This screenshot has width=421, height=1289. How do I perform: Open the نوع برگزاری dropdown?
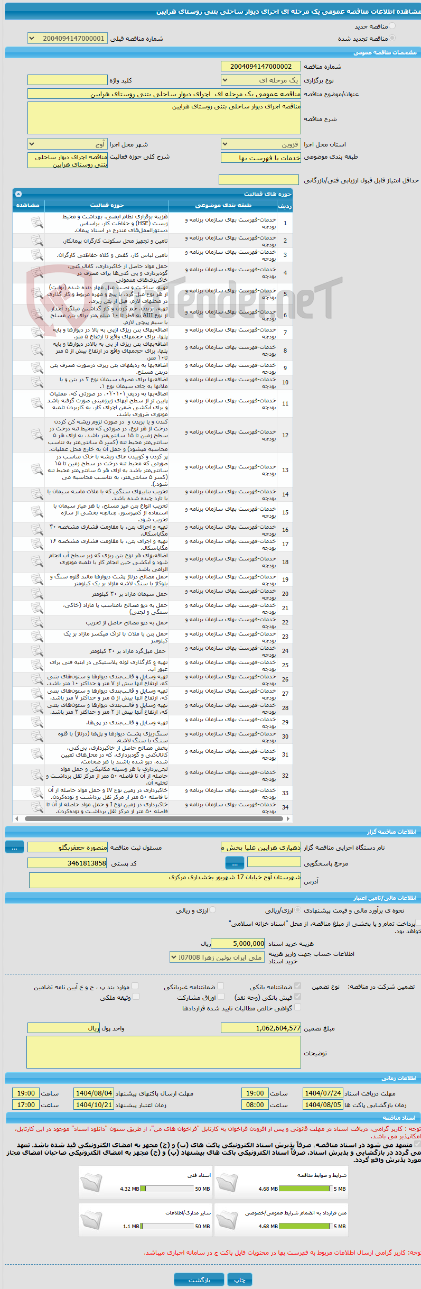[x=261, y=80]
